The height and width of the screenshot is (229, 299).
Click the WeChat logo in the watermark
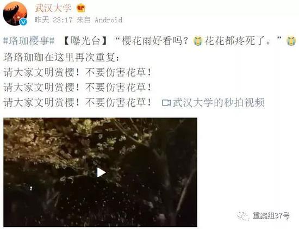(243, 216)
